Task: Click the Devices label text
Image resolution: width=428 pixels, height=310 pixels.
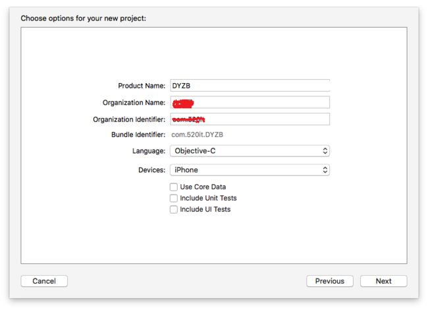Action: [151, 170]
